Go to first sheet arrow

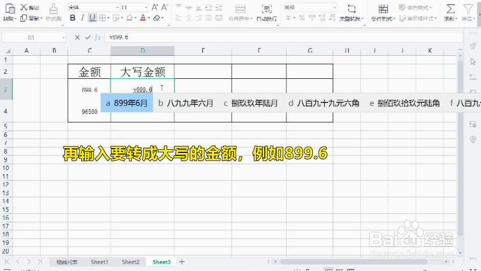click(7, 261)
